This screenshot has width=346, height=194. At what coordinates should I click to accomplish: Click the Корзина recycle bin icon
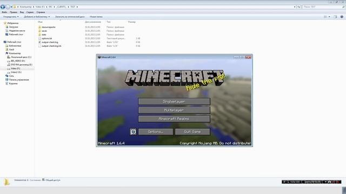click(6, 84)
